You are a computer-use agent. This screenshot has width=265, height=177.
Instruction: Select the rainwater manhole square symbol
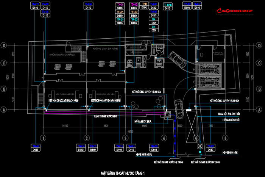(167, 113)
